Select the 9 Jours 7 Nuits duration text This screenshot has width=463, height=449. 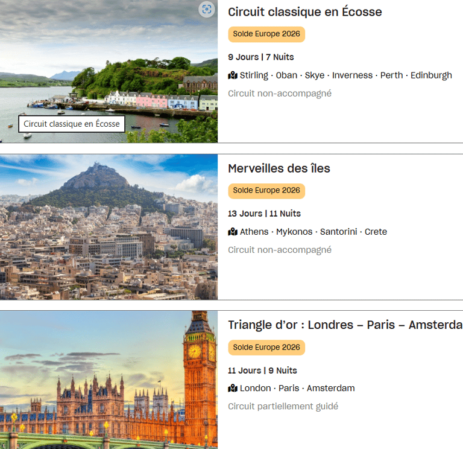pos(260,57)
